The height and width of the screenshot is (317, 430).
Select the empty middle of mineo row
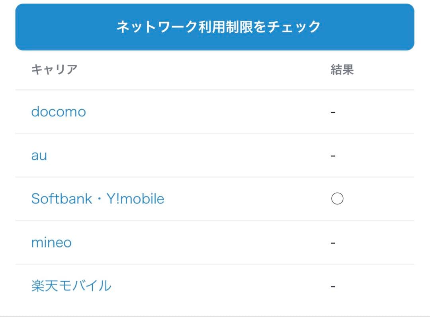pyautogui.click(x=199, y=242)
